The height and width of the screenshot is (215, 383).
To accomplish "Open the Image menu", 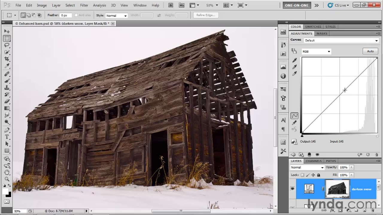I will coord(42,5).
